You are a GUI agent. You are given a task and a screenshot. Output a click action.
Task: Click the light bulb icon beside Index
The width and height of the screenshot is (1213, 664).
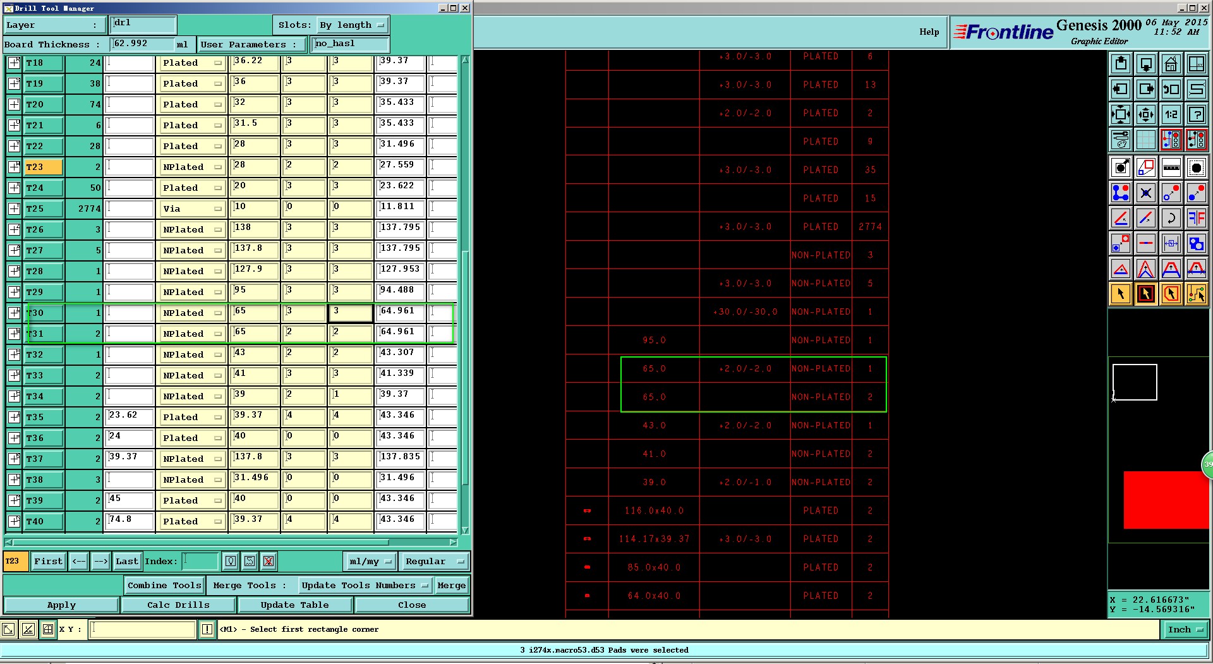[x=231, y=561]
